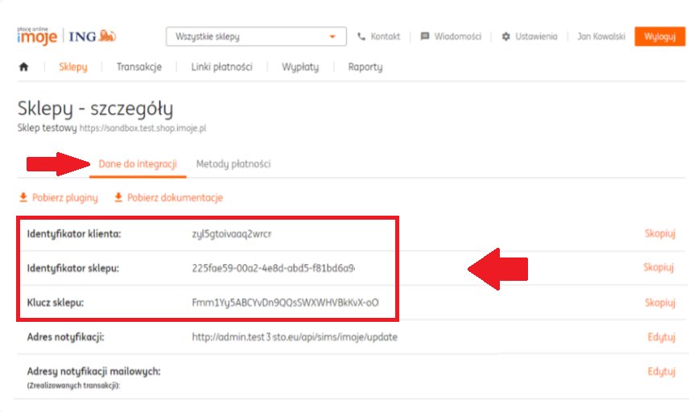The height and width of the screenshot is (412, 689).
Task: Click the phone icon next to Kontakt
Action: click(361, 37)
